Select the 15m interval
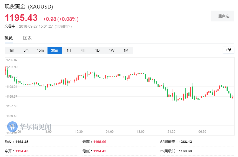The image size is (238, 157). [40, 50]
